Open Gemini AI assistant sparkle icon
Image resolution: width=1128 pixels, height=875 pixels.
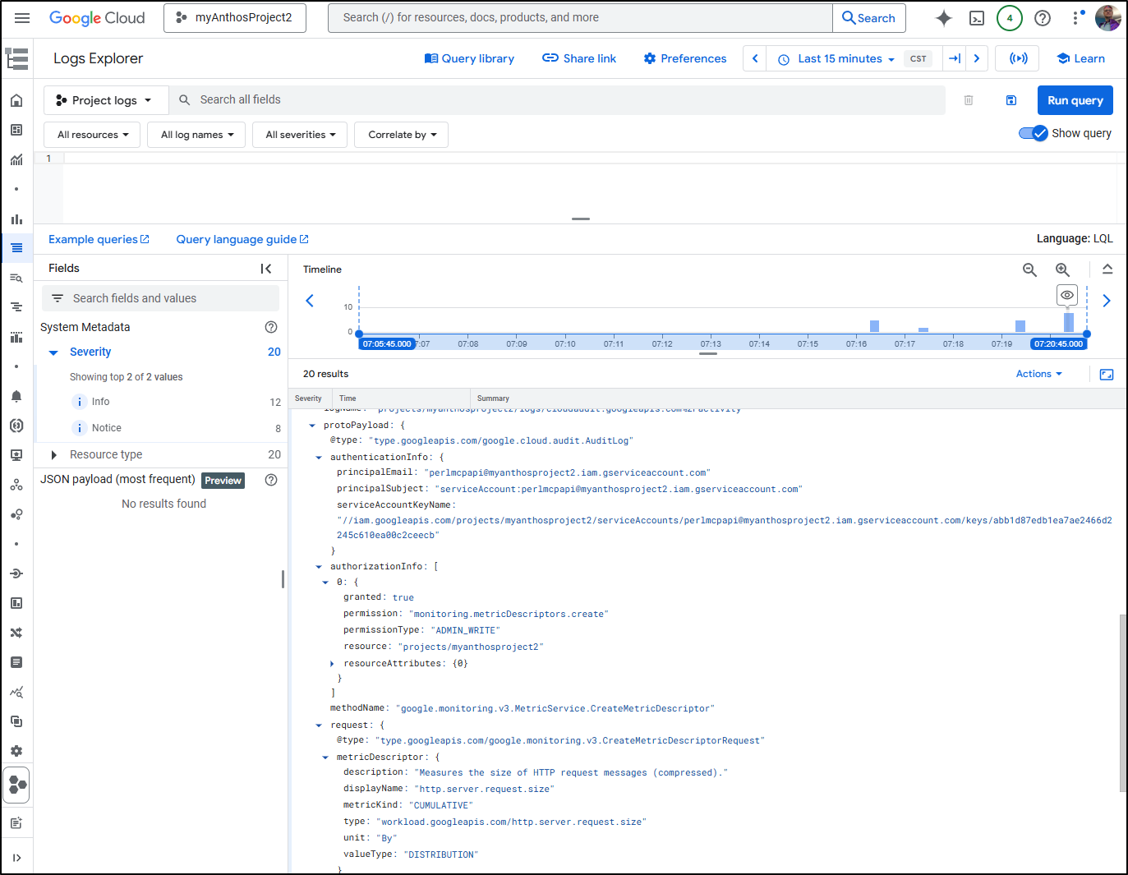[943, 18]
